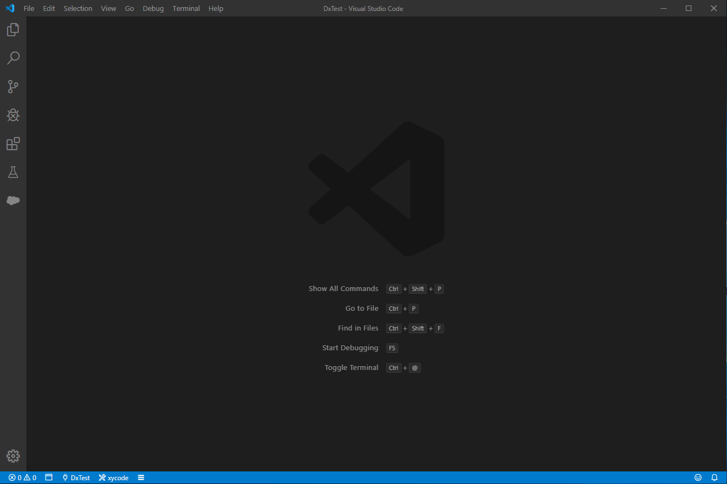Click the xycode tools status item
The height and width of the screenshot is (484, 727).
[x=113, y=477]
